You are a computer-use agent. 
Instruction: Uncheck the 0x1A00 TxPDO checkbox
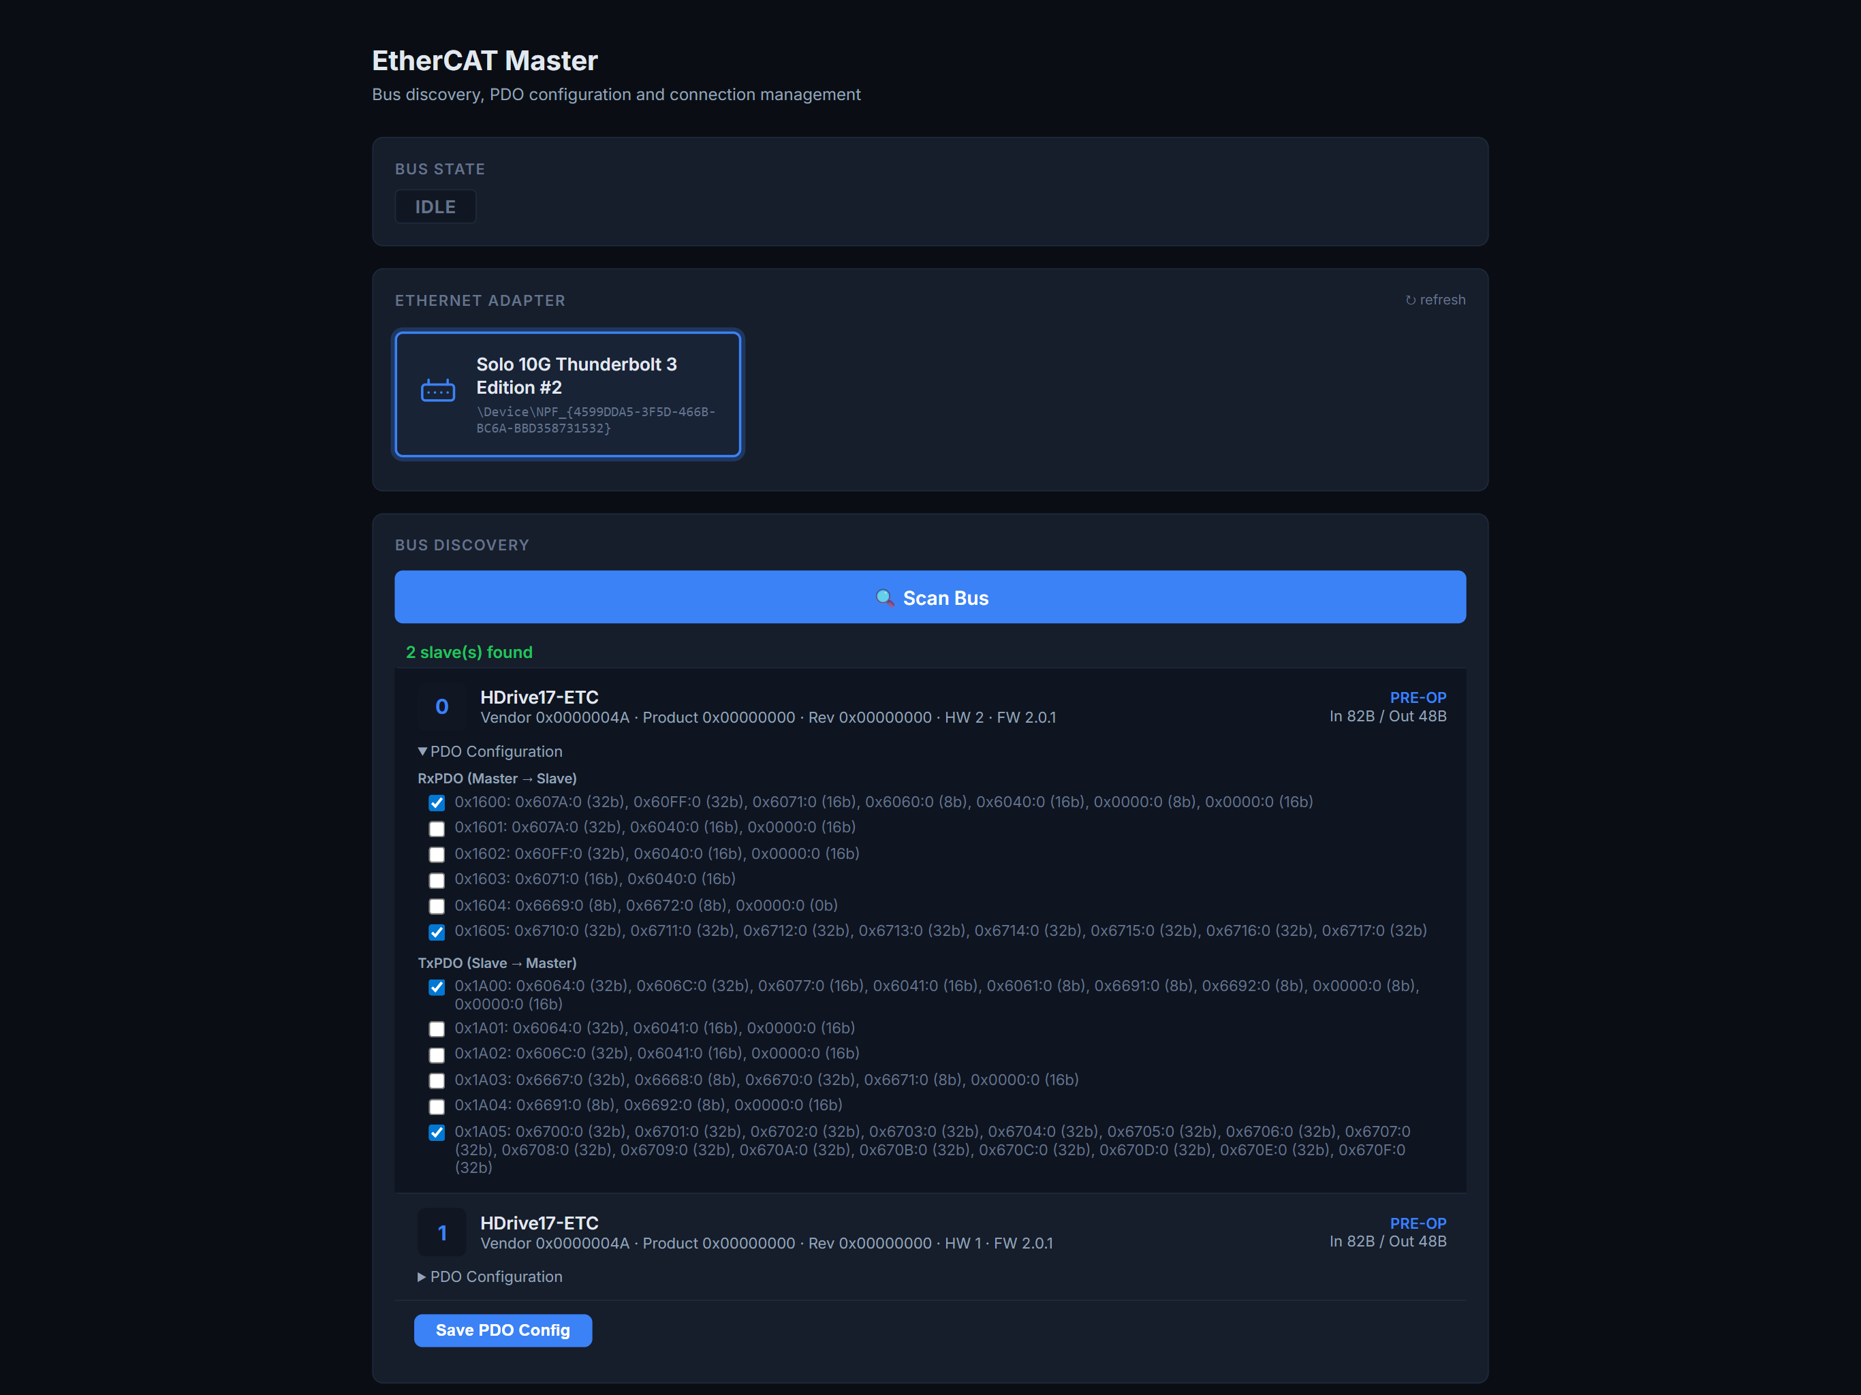point(436,987)
